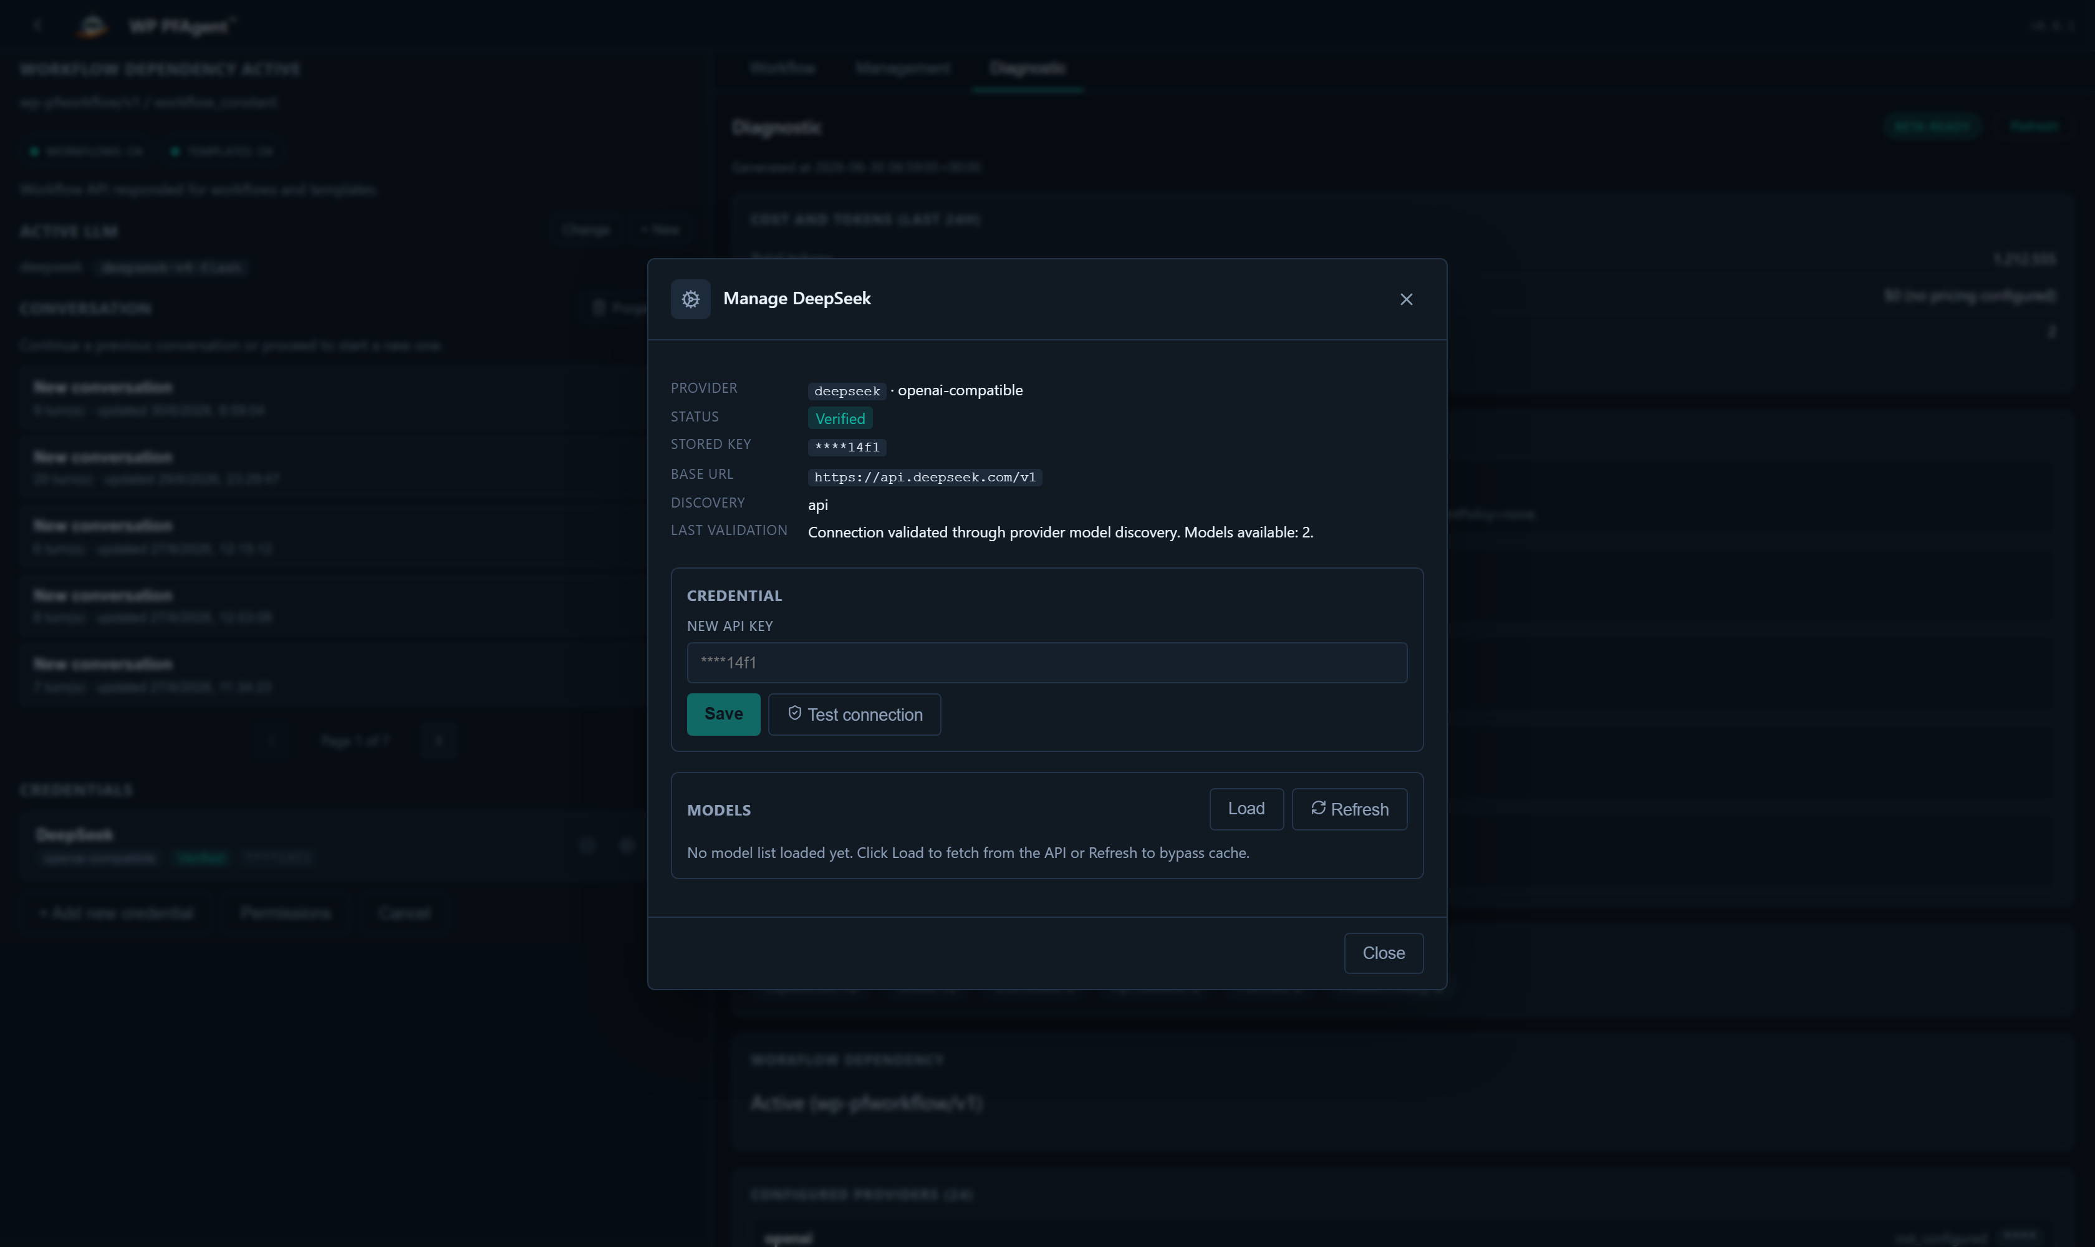Click Change button beside Active LLM
This screenshot has height=1247, width=2095.
(x=585, y=230)
